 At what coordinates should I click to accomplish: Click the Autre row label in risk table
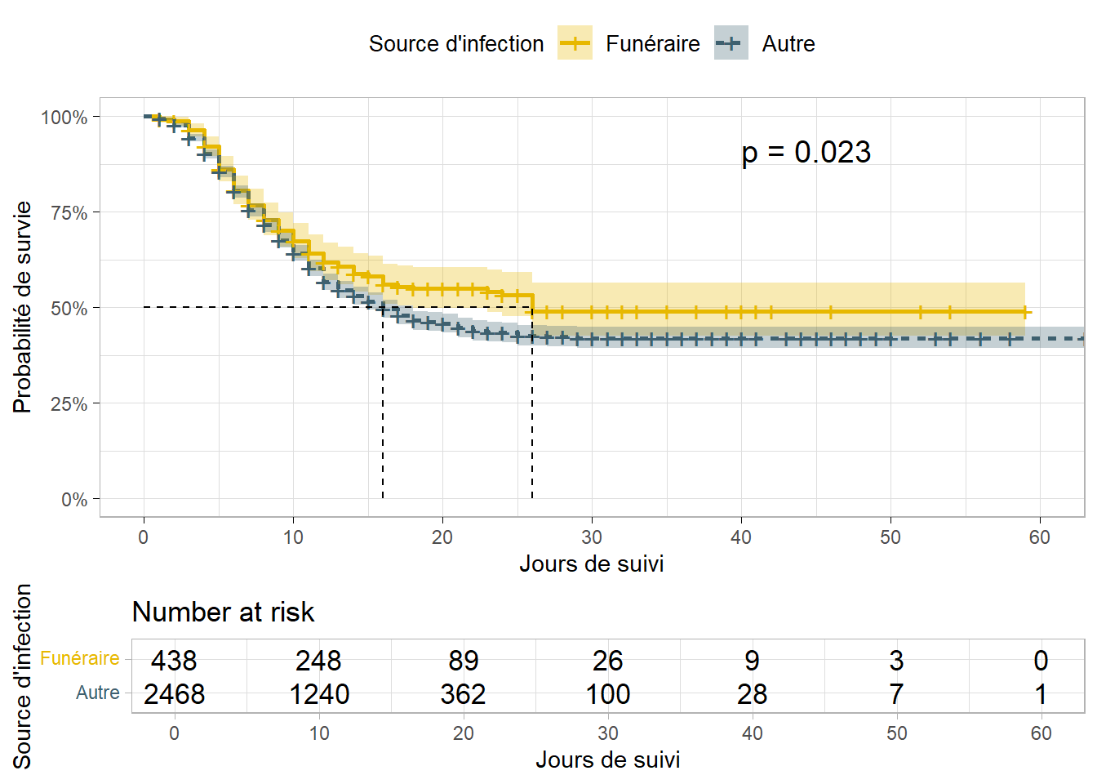[98, 693]
